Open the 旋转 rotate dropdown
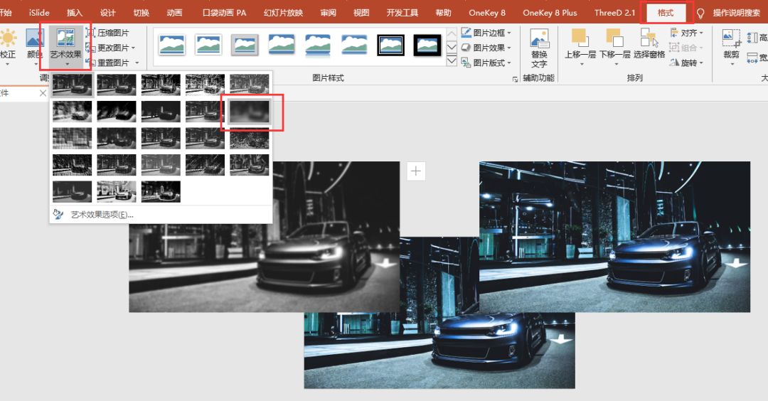 pos(686,63)
